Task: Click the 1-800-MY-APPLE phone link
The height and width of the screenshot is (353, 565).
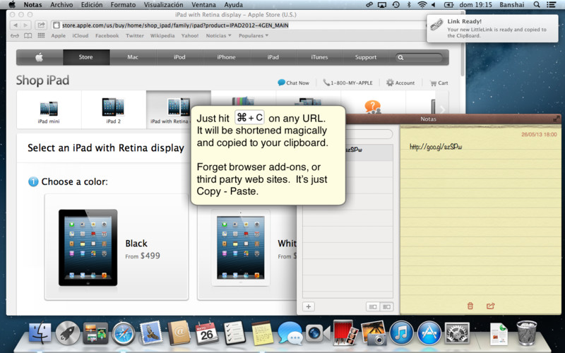Action: 347,83
